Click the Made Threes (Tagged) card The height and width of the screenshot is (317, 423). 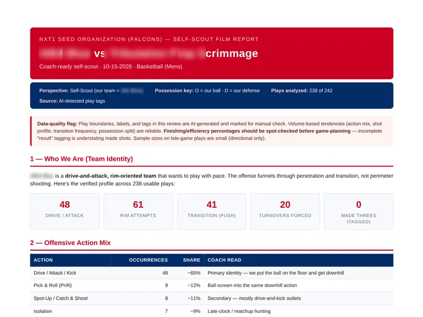pyautogui.click(x=358, y=211)
